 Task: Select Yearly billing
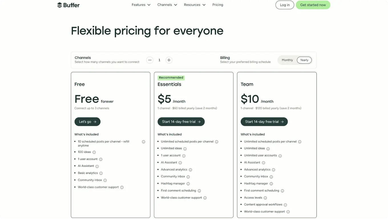pos(304,60)
